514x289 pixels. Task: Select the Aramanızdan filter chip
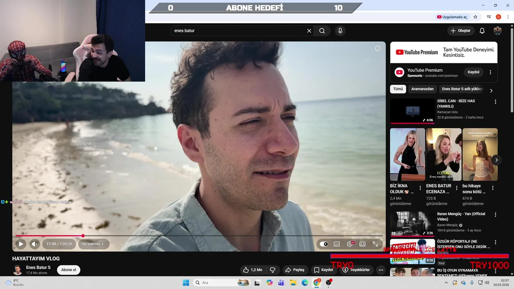point(422,89)
